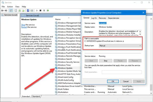Select the Windows Update gear icon in list

pyautogui.click(x=56, y=68)
